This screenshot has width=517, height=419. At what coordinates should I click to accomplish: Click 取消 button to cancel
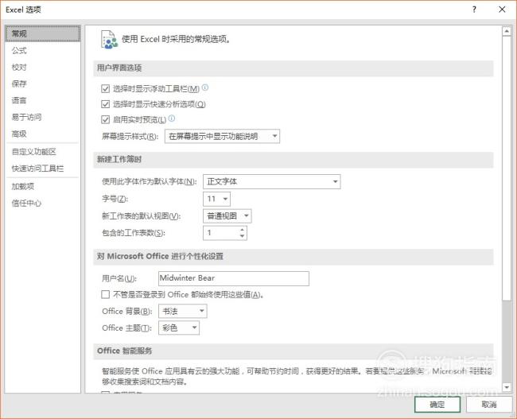click(489, 405)
